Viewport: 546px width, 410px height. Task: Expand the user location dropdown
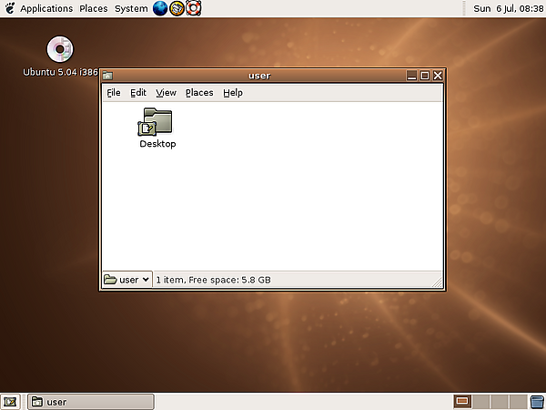pyautogui.click(x=126, y=280)
